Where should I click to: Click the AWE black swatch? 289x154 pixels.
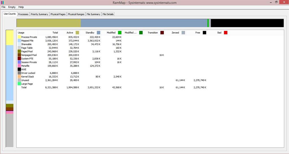click(19, 69)
